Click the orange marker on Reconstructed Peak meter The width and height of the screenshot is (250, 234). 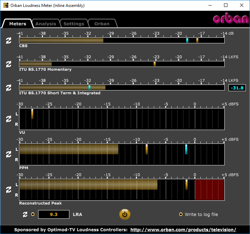point(187,184)
